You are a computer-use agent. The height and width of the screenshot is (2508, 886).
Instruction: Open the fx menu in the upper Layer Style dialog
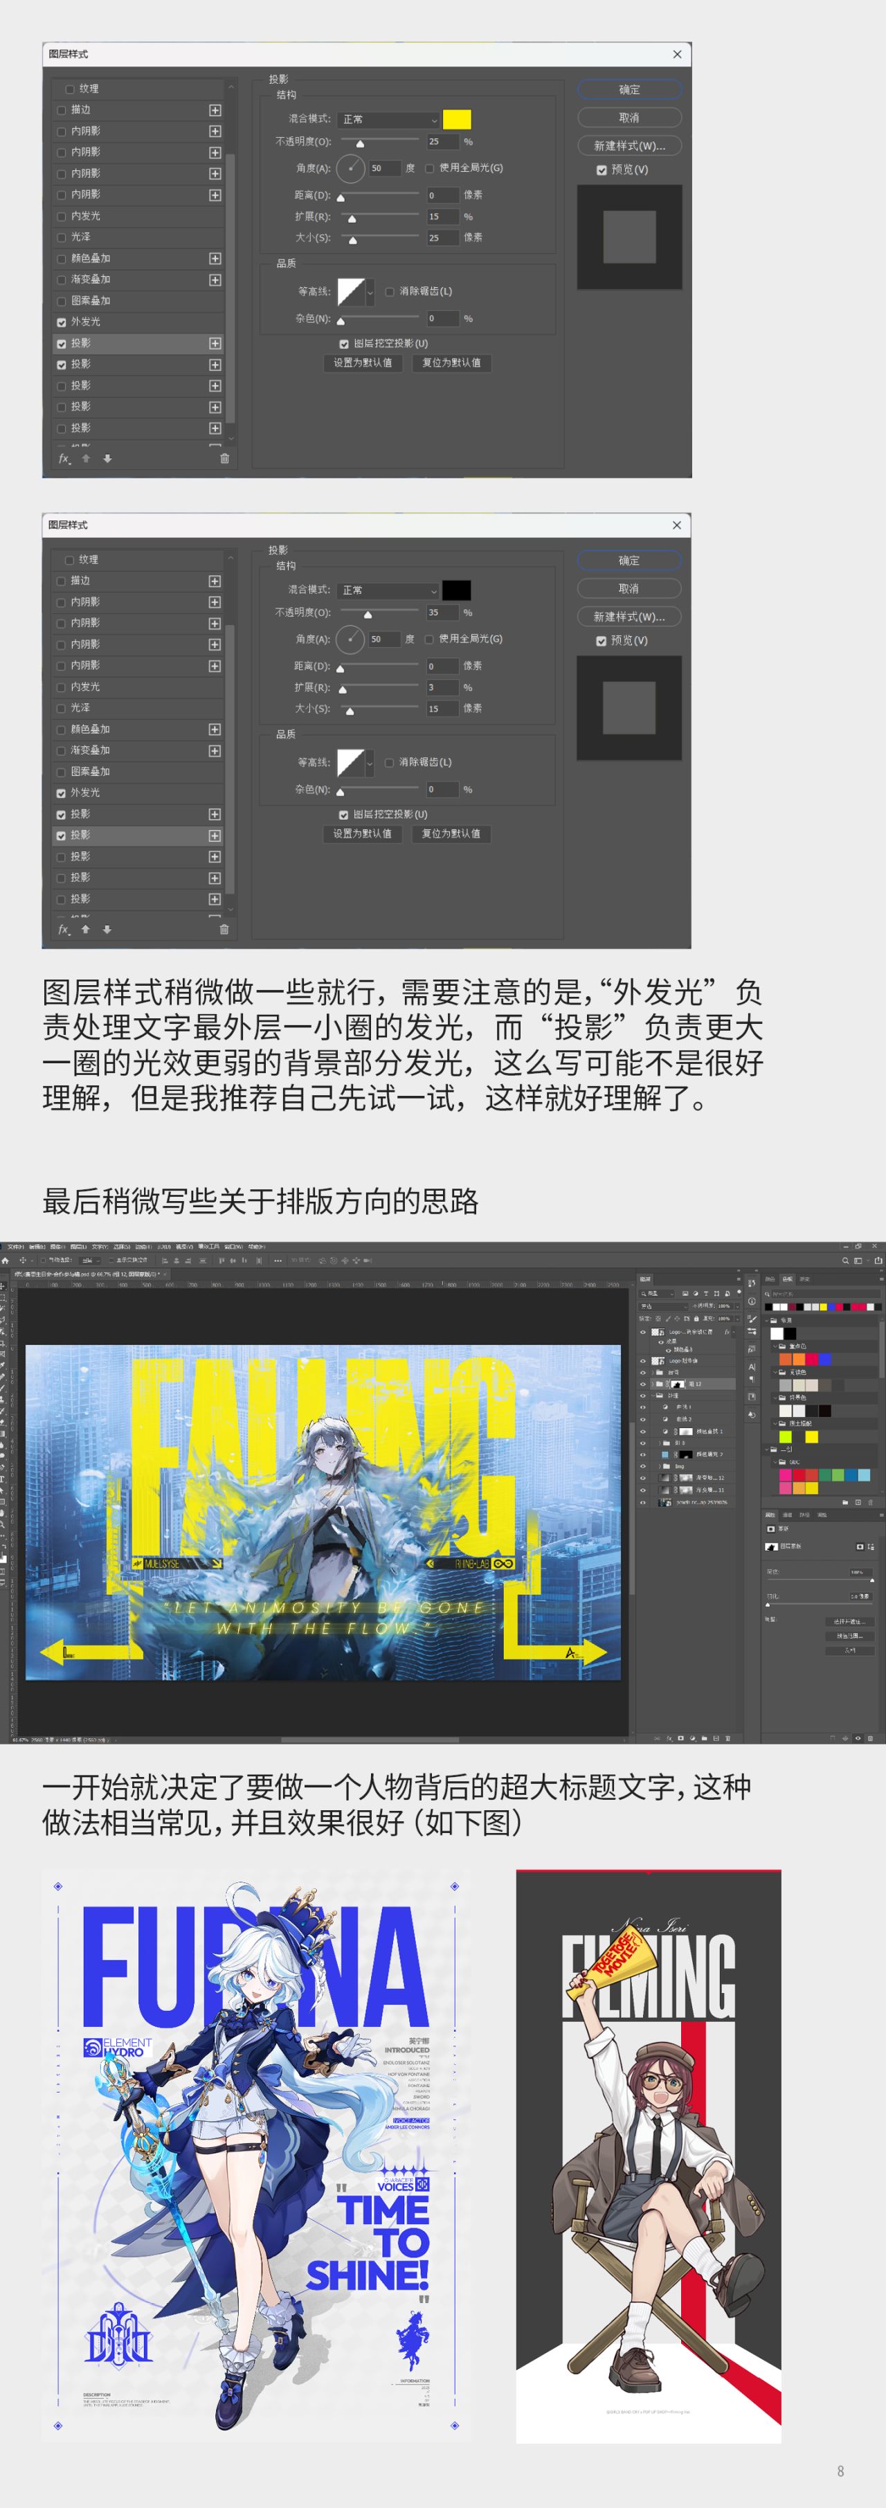click(x=64, y=458)
